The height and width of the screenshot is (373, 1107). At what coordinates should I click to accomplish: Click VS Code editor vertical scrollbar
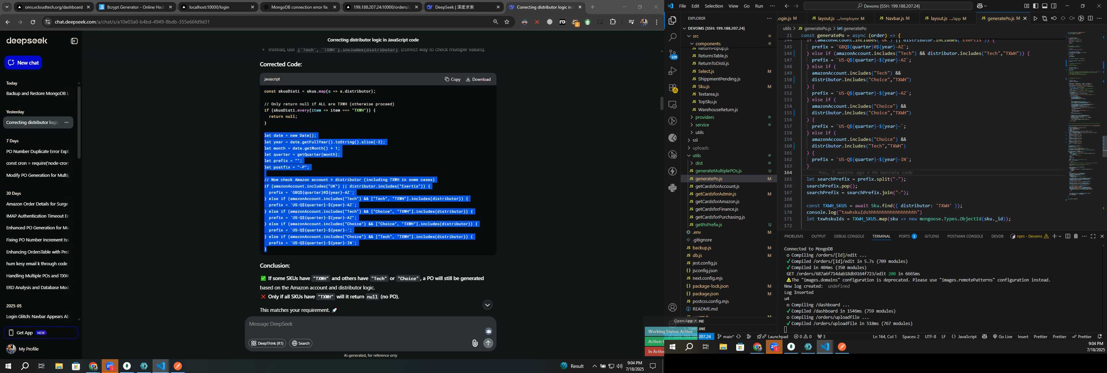pos(1104,146)
